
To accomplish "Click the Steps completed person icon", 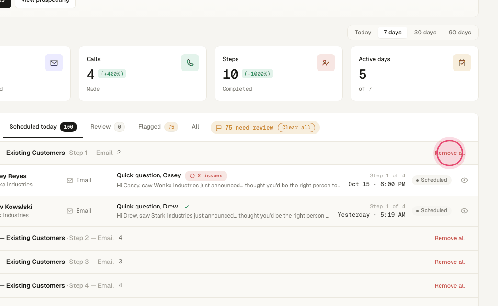I will [326, 63].
